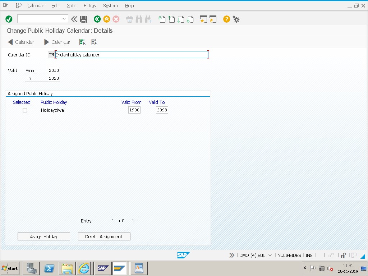Click the holiday Valid From 1900 field
Image resolution: width=368 pixels, height=276 pixels.
tap(134, 110)
